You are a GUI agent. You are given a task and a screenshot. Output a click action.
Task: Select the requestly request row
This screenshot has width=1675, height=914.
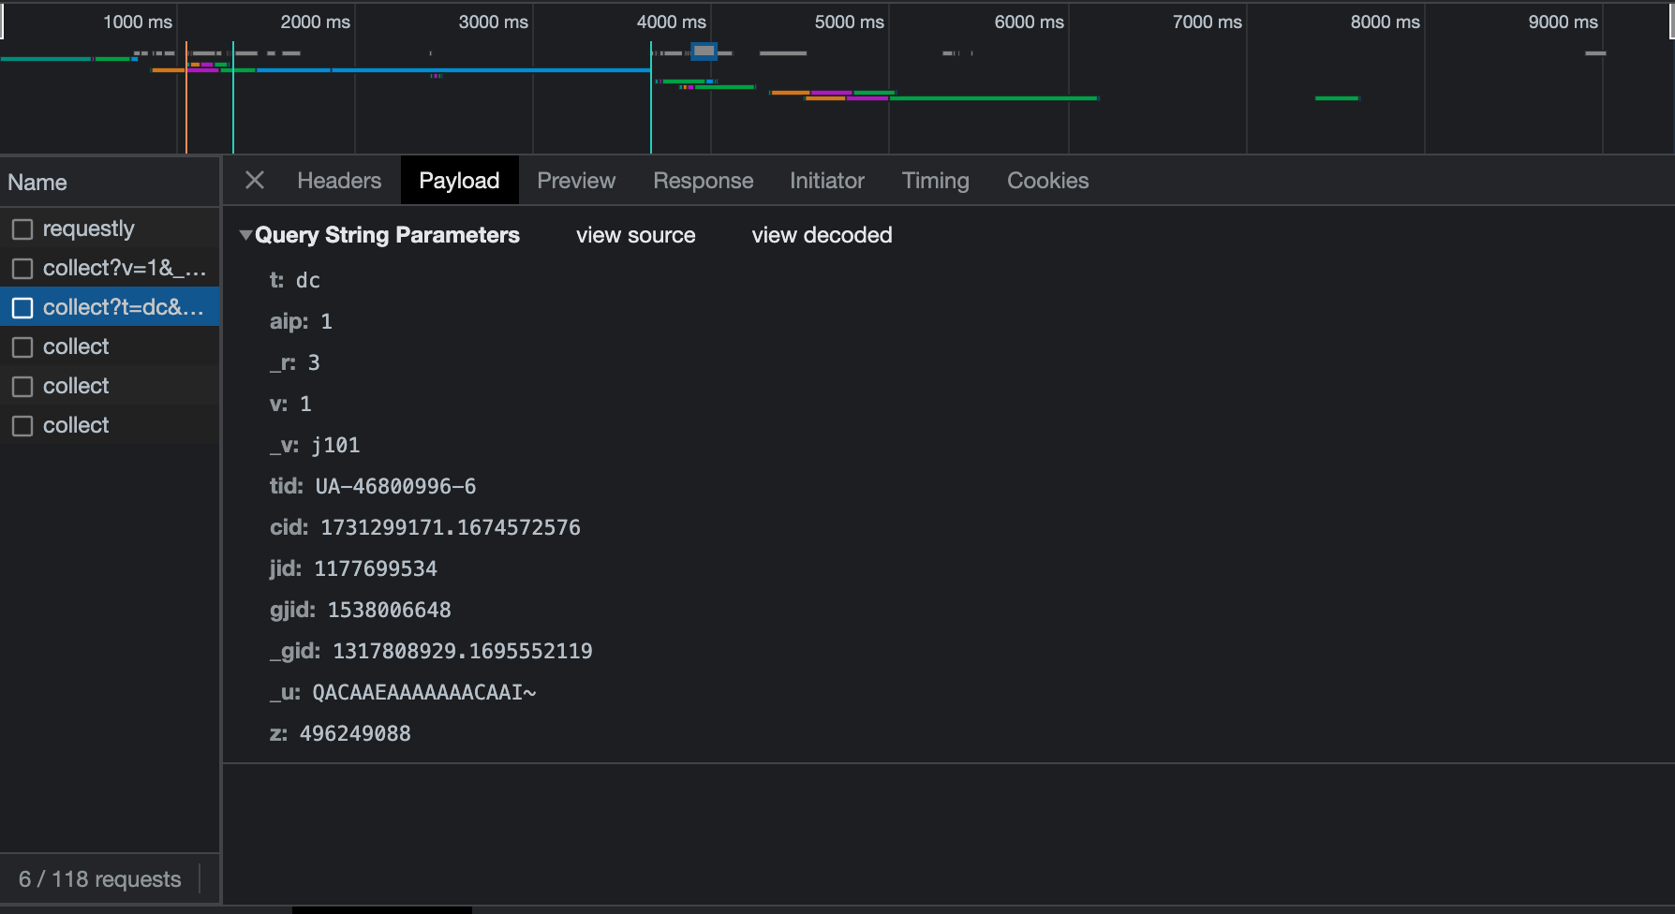(110, 228)
